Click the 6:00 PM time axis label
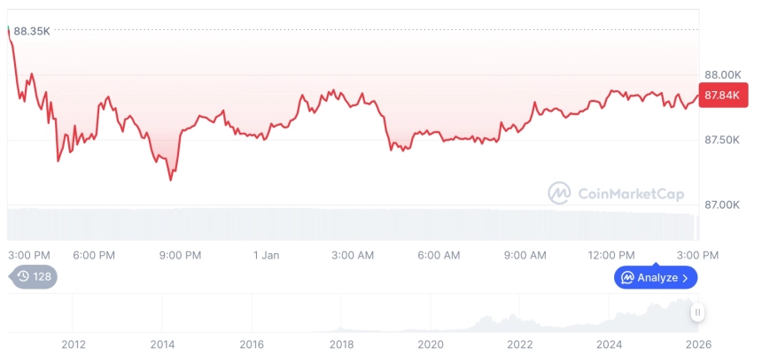This screenshot has width=762, height=355. (94, 255)
